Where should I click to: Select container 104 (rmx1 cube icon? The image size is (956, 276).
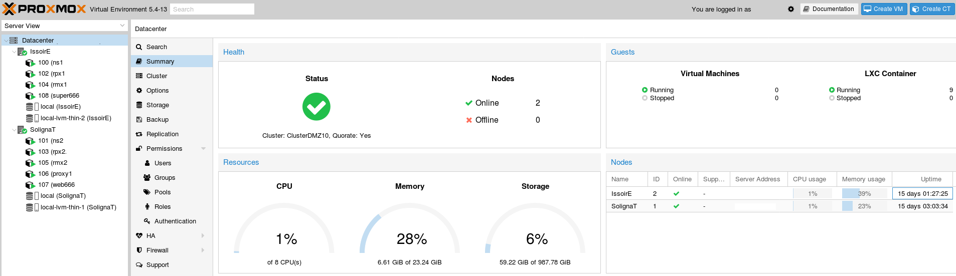[30, 85]
